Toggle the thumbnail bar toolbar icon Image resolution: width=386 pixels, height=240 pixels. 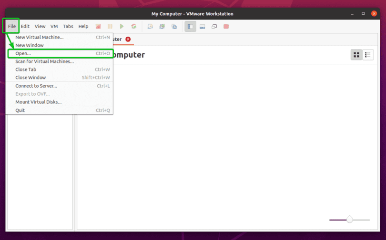203,26
